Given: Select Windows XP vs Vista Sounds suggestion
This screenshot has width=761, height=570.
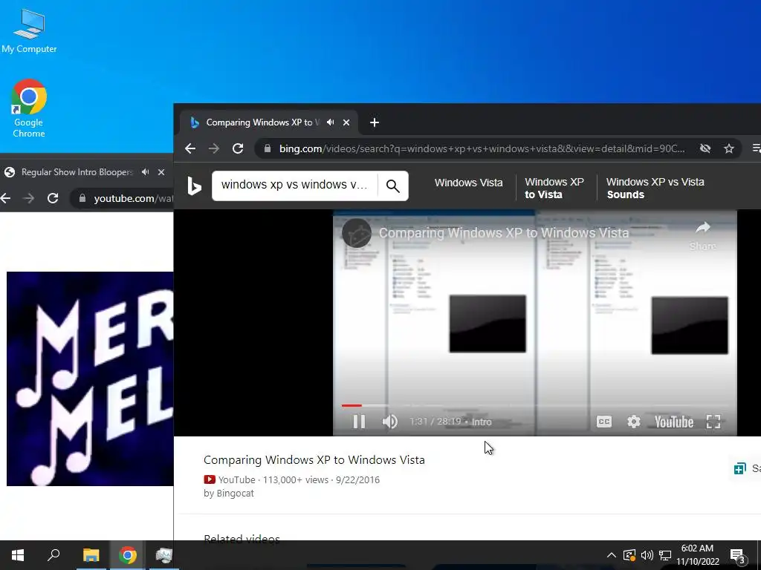Looking at the screenshot, I should tap(655, 188).
